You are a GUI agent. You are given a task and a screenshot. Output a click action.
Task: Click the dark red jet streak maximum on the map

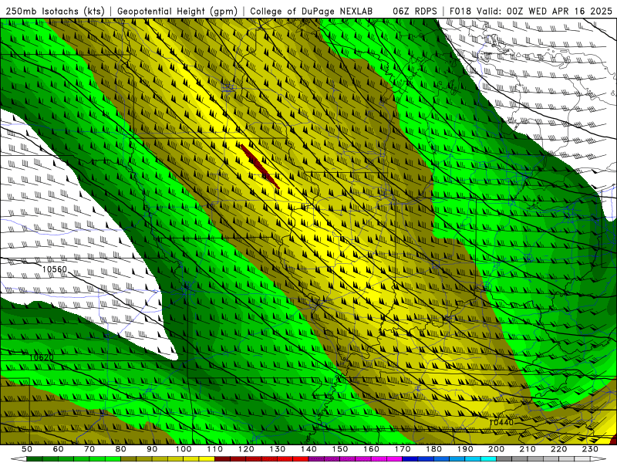(260, 166)
